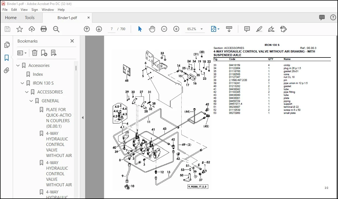Open the File menu
338x199 pixels.
pyautogui.click(x=5, y=9)
